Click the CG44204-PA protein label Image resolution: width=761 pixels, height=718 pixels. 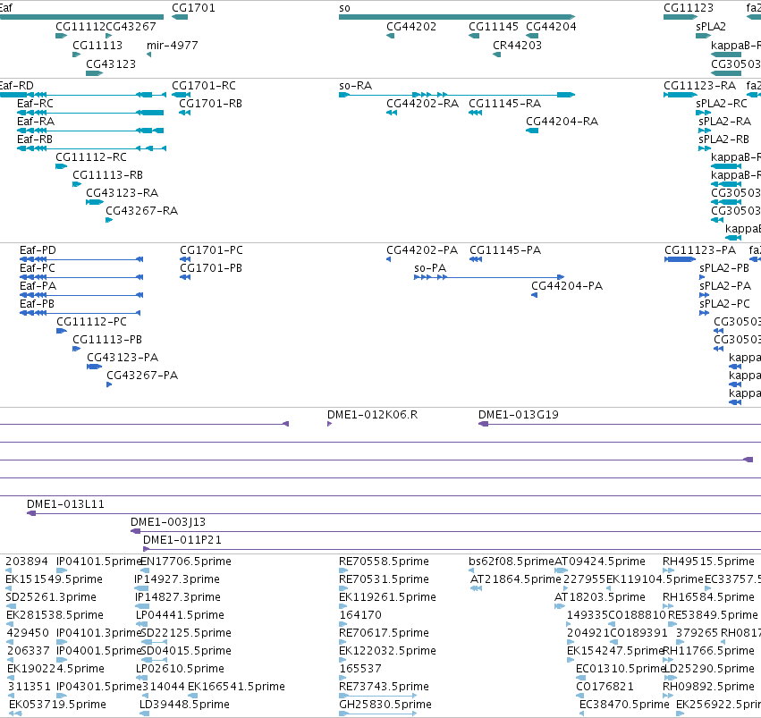(x=567, y=286)
